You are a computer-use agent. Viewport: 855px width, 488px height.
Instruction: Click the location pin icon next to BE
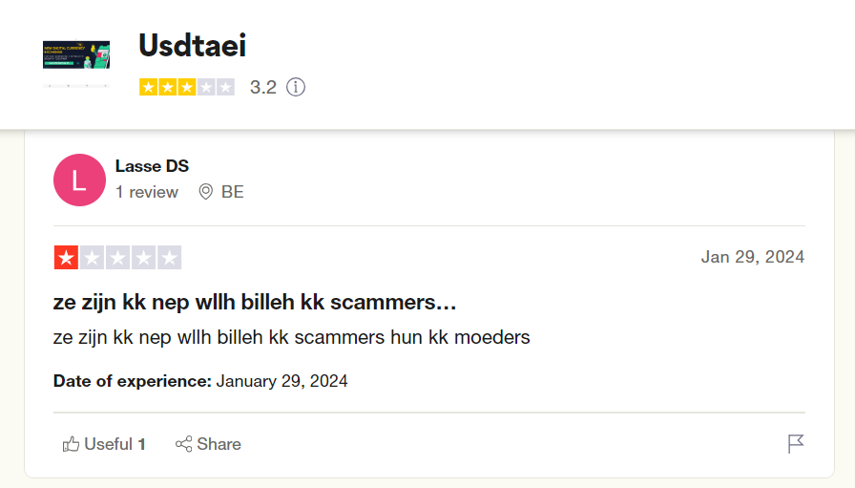click(x=205, y=192)
